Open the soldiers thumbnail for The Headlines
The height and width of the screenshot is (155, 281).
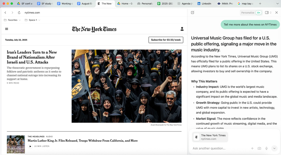(x=16, y=144)
